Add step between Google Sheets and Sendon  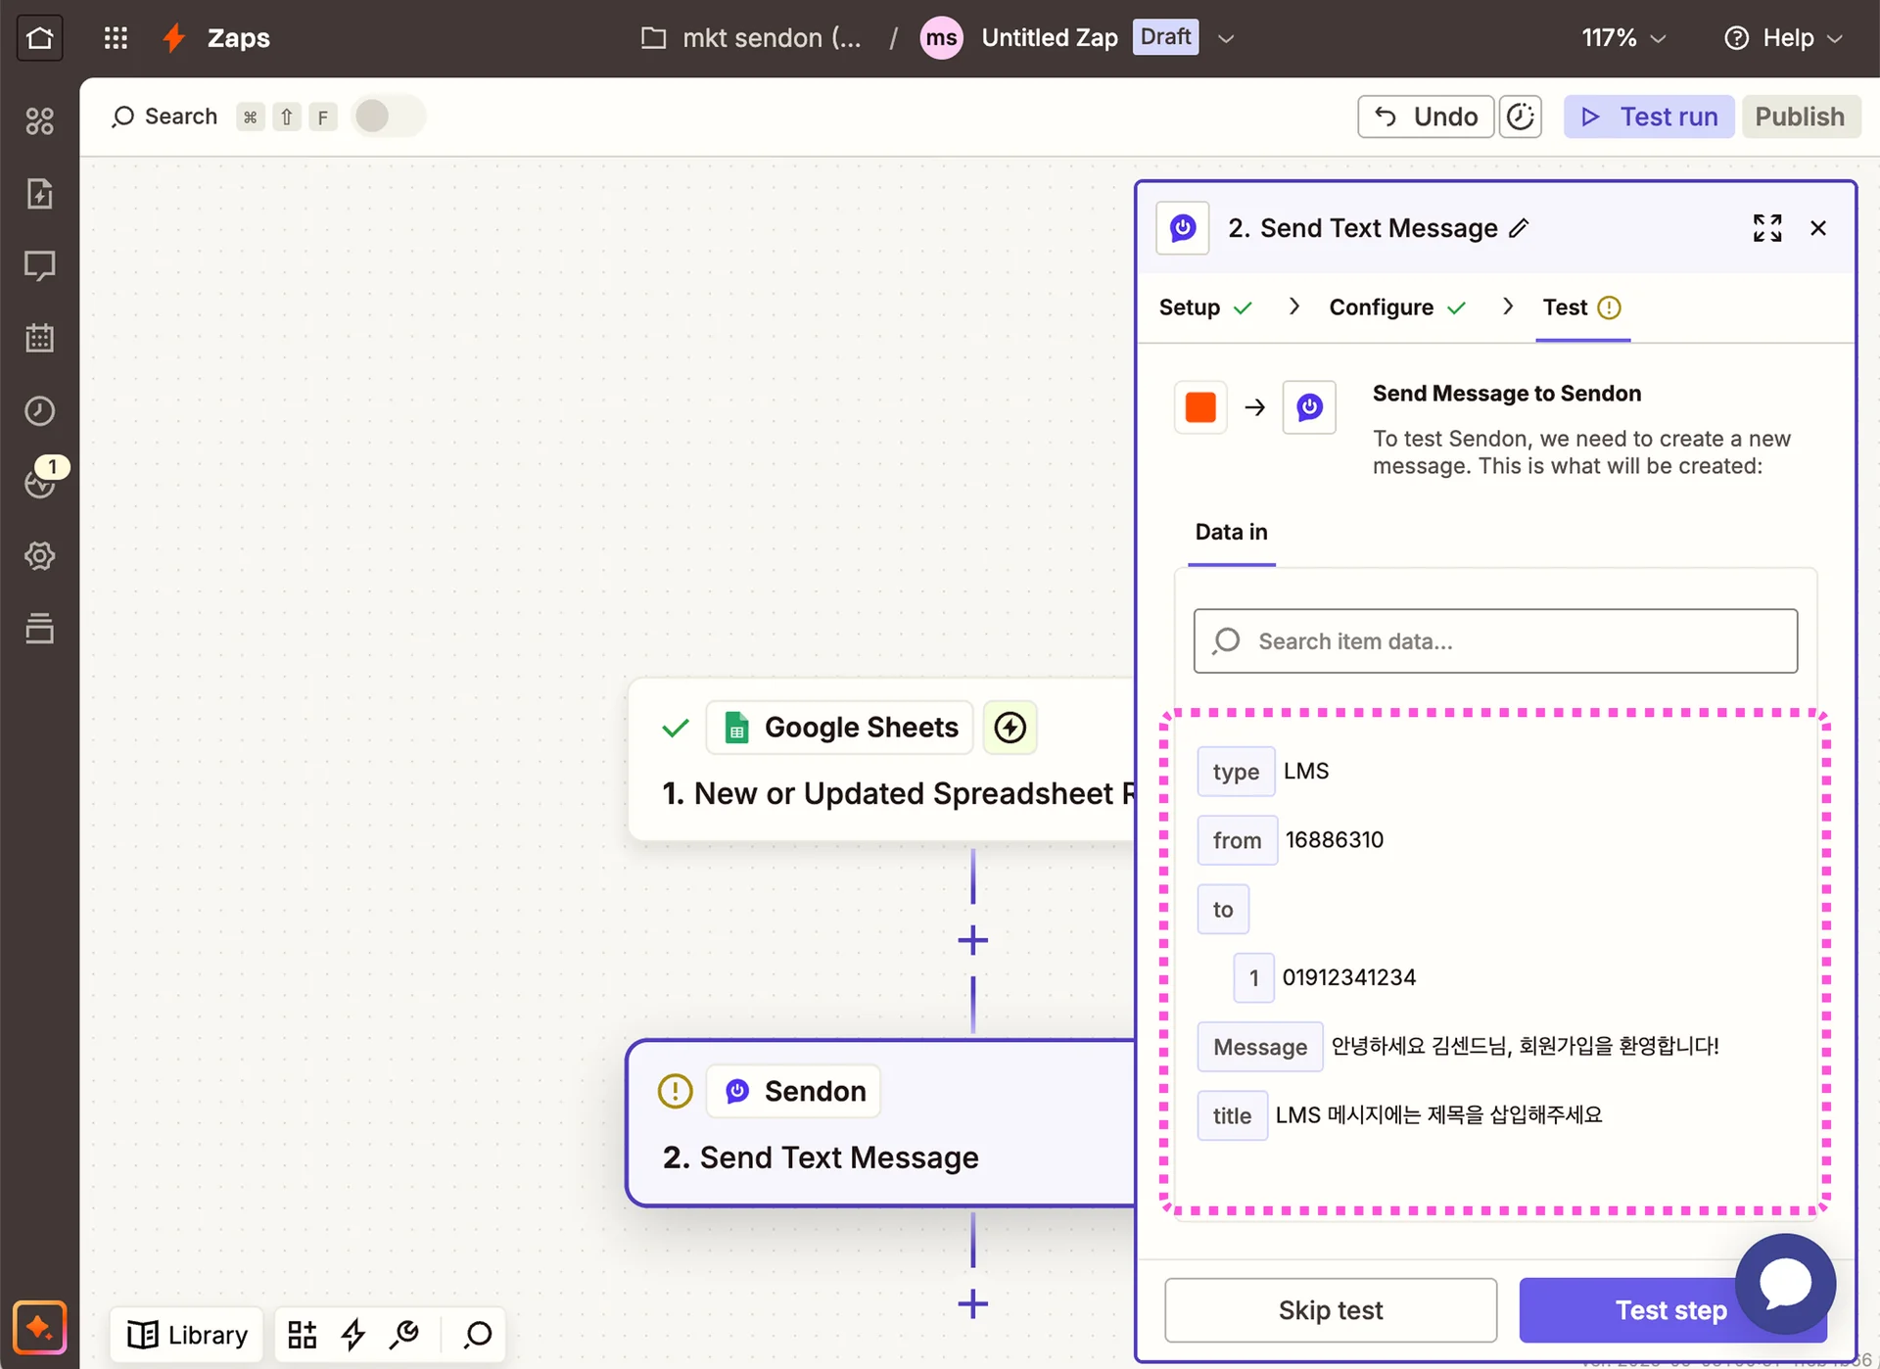click(x=972, y=940)
